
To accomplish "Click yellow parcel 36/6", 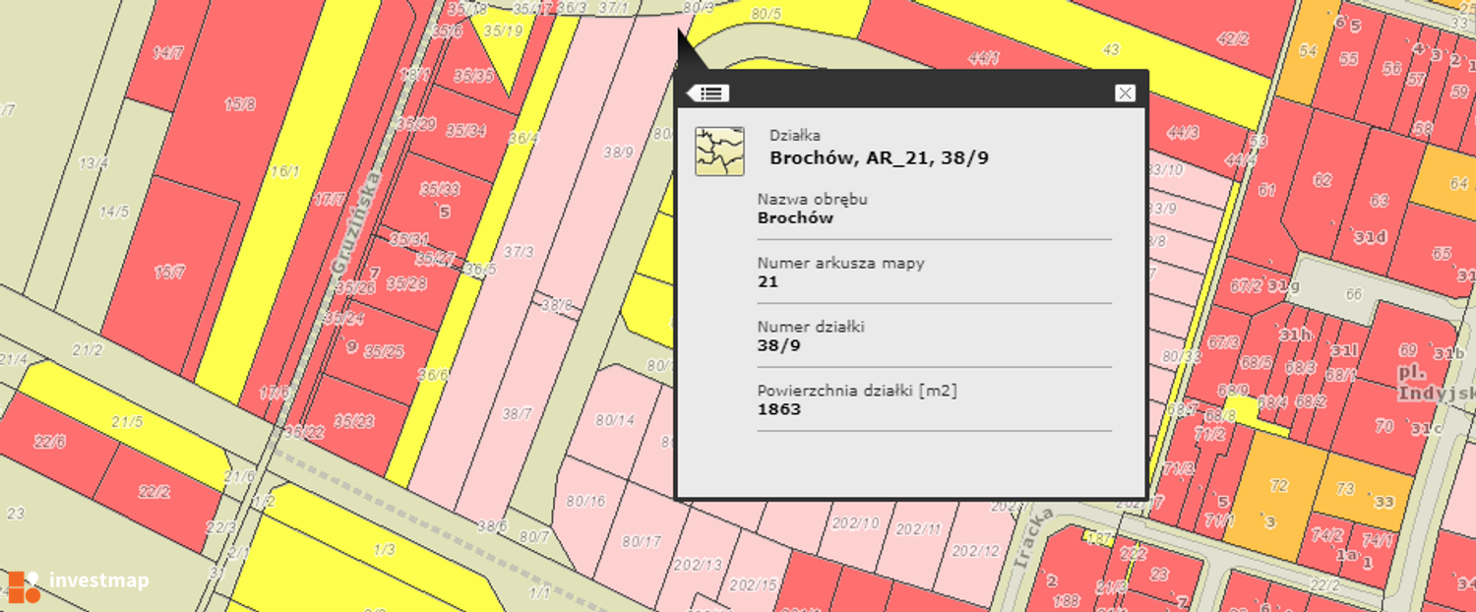I will 433,374.
